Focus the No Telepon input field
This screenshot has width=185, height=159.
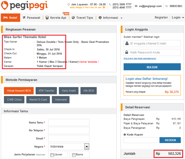pos(69,130)
